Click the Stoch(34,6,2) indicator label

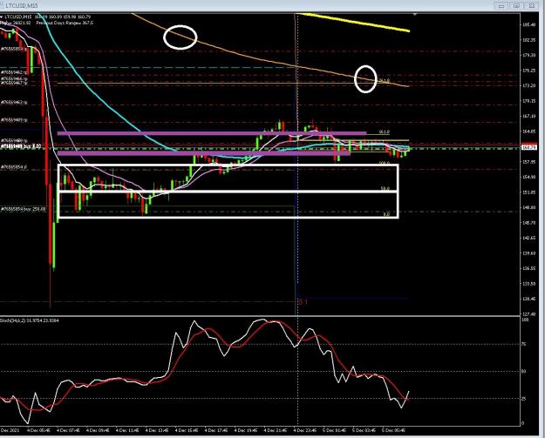coord(30,320)
